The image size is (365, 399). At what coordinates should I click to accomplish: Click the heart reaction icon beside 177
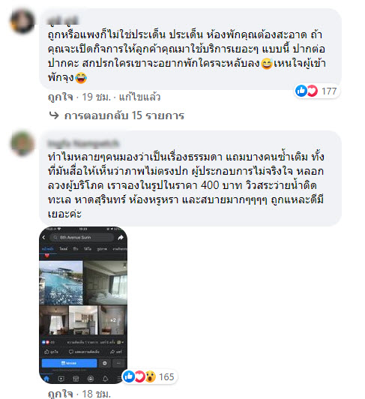coord(312,91)
